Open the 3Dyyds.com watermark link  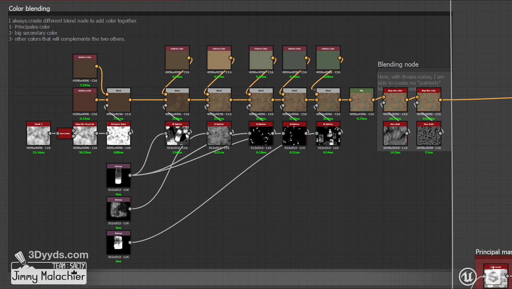click(58, 255)
